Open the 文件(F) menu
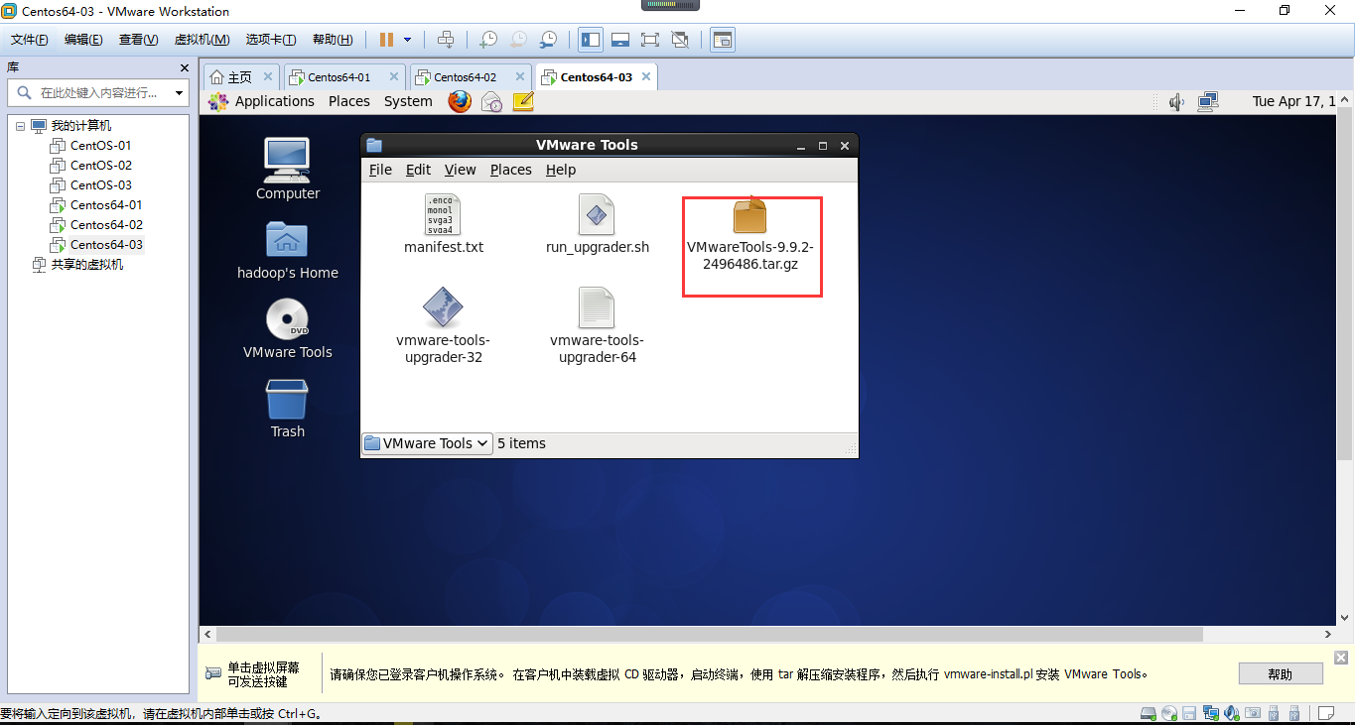 (30, 40)
